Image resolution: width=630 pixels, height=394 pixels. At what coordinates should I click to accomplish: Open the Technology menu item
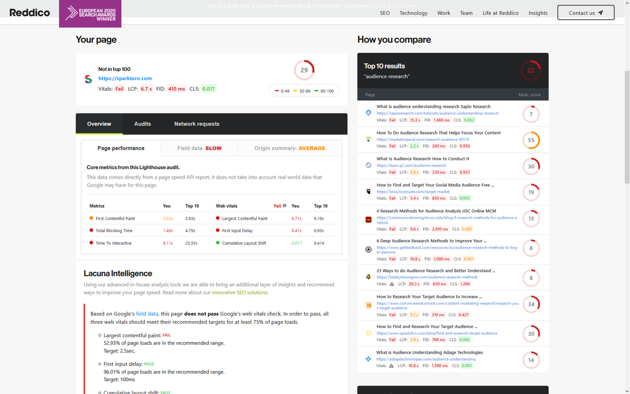click(414, 13)
